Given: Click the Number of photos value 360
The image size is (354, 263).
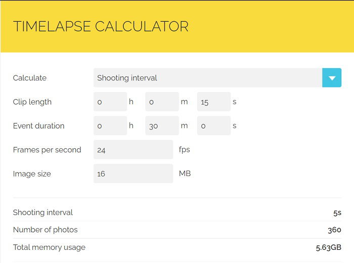Looking at the screenshot, I should (335, 230).
